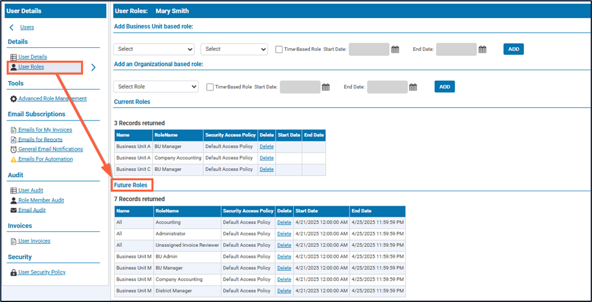Image resolution: width=592 pixels, height=302 pixels.
Task: Click the '7 Records returned' text
Action: [139, 199]
